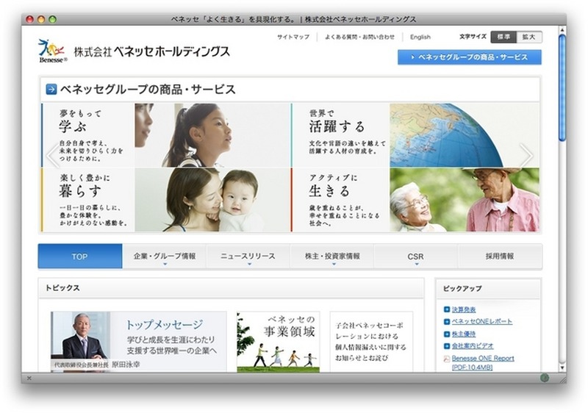Viewport: 588px width, 413px height.
Task: Click the plus icon beside 決算発表
Action: point(446,309)
